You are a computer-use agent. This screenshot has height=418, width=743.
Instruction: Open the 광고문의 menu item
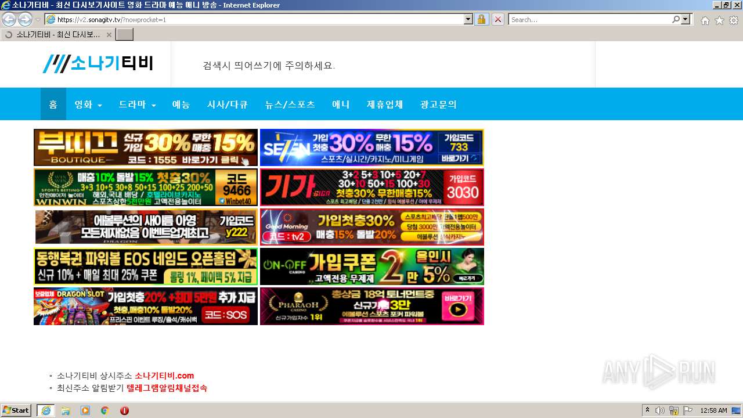point(438,105)
